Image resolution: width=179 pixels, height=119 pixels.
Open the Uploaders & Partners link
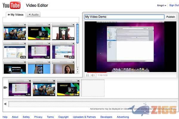click(x=84, y=117)
